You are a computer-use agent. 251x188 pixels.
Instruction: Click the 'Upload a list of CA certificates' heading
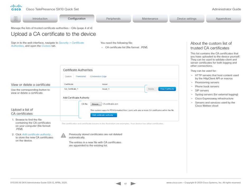tap(22, 112)
